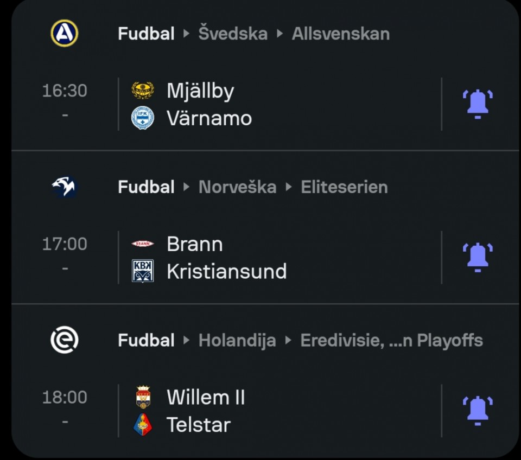Click the Eredivisie league logo
Screen dimensions: 521x460
65,340
